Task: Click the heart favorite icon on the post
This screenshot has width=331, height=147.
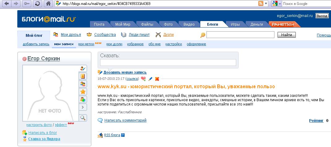Action: click(x=143, y=79)
